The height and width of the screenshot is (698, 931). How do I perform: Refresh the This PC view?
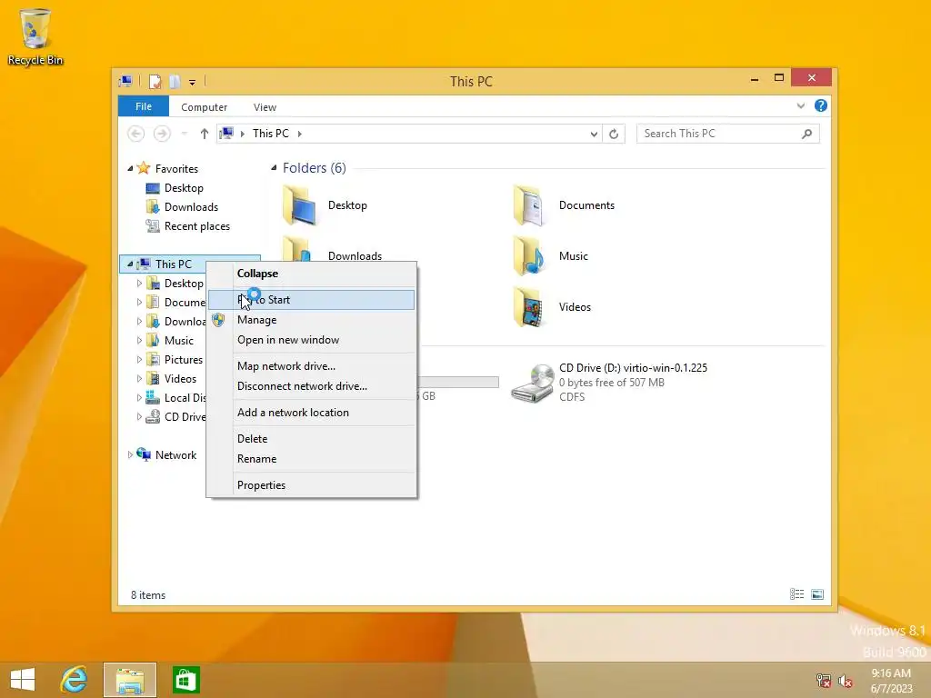(x=614, y=135)
